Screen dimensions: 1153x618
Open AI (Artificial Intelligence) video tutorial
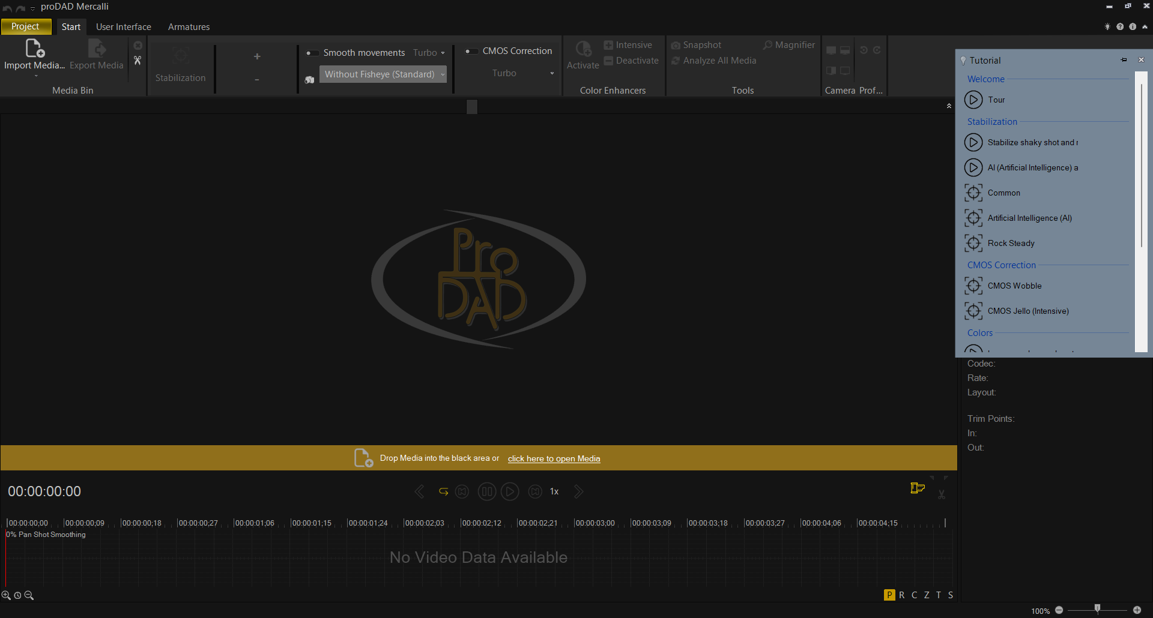pos(1021,167)
